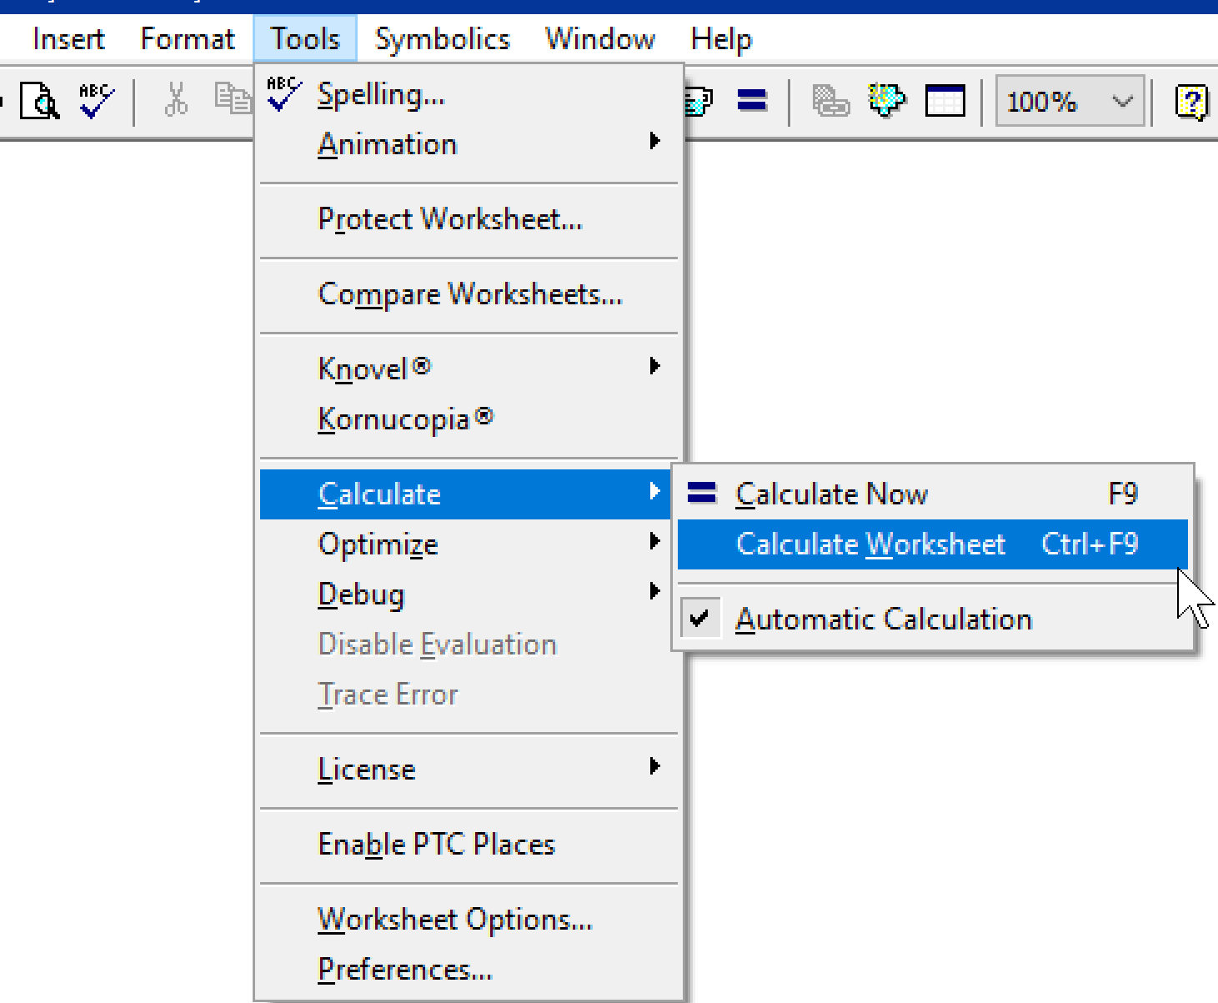Expand the Animation submenu
The height and width of the screenshot is (1003, 1218).
pyautogui.click(x=388, y=143)
